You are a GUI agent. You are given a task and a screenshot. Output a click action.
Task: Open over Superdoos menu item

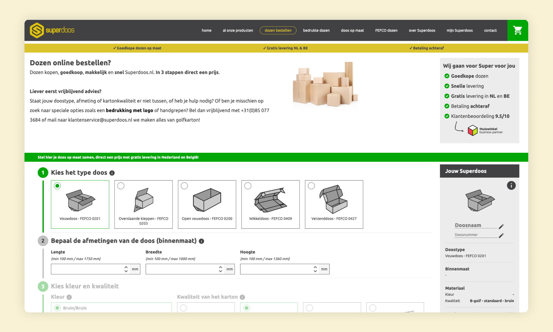tap(422, 30)
